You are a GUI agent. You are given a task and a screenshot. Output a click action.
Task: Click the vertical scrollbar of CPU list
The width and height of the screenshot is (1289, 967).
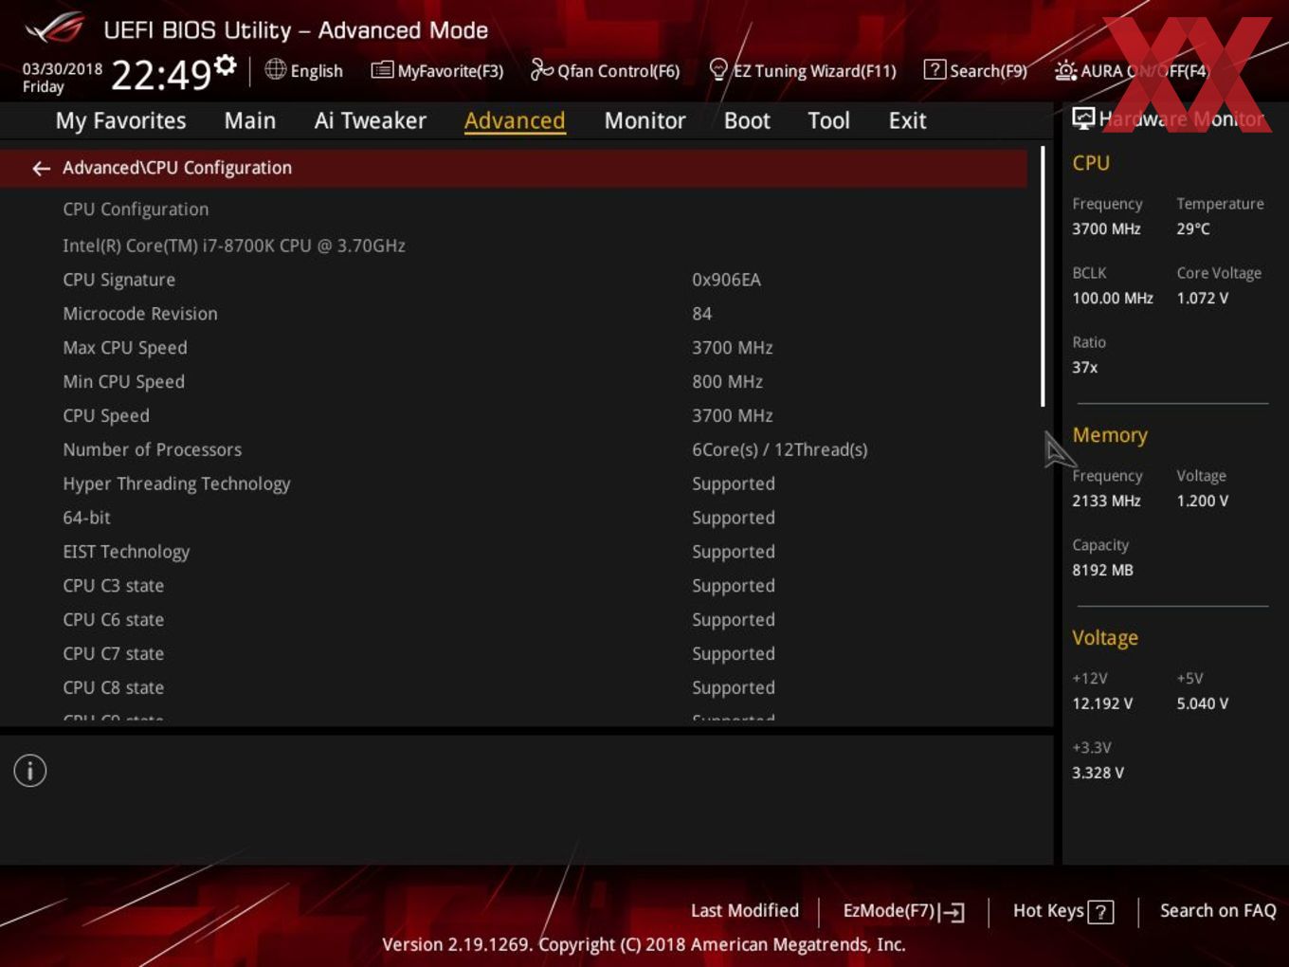(x=1043, y=277)
